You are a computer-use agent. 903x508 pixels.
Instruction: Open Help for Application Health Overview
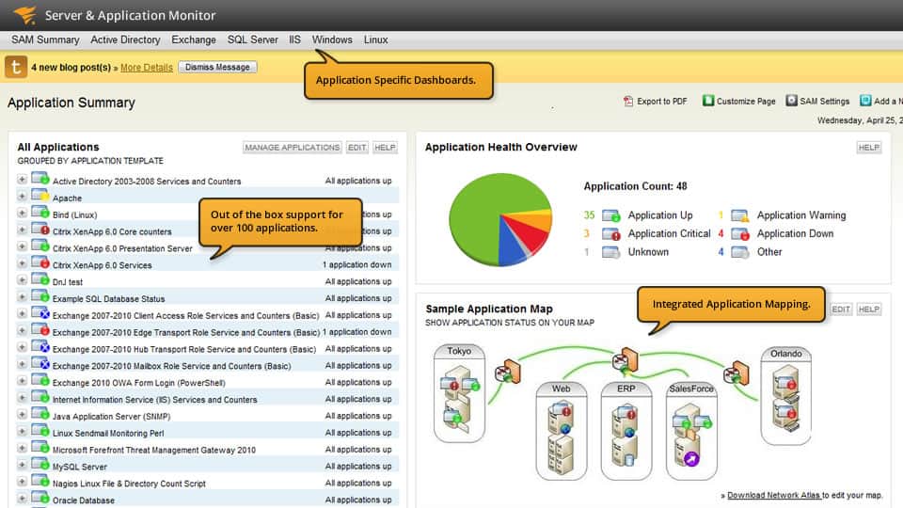(868, 148)
